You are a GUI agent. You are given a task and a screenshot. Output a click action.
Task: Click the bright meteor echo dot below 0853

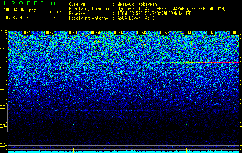(73, 125)
